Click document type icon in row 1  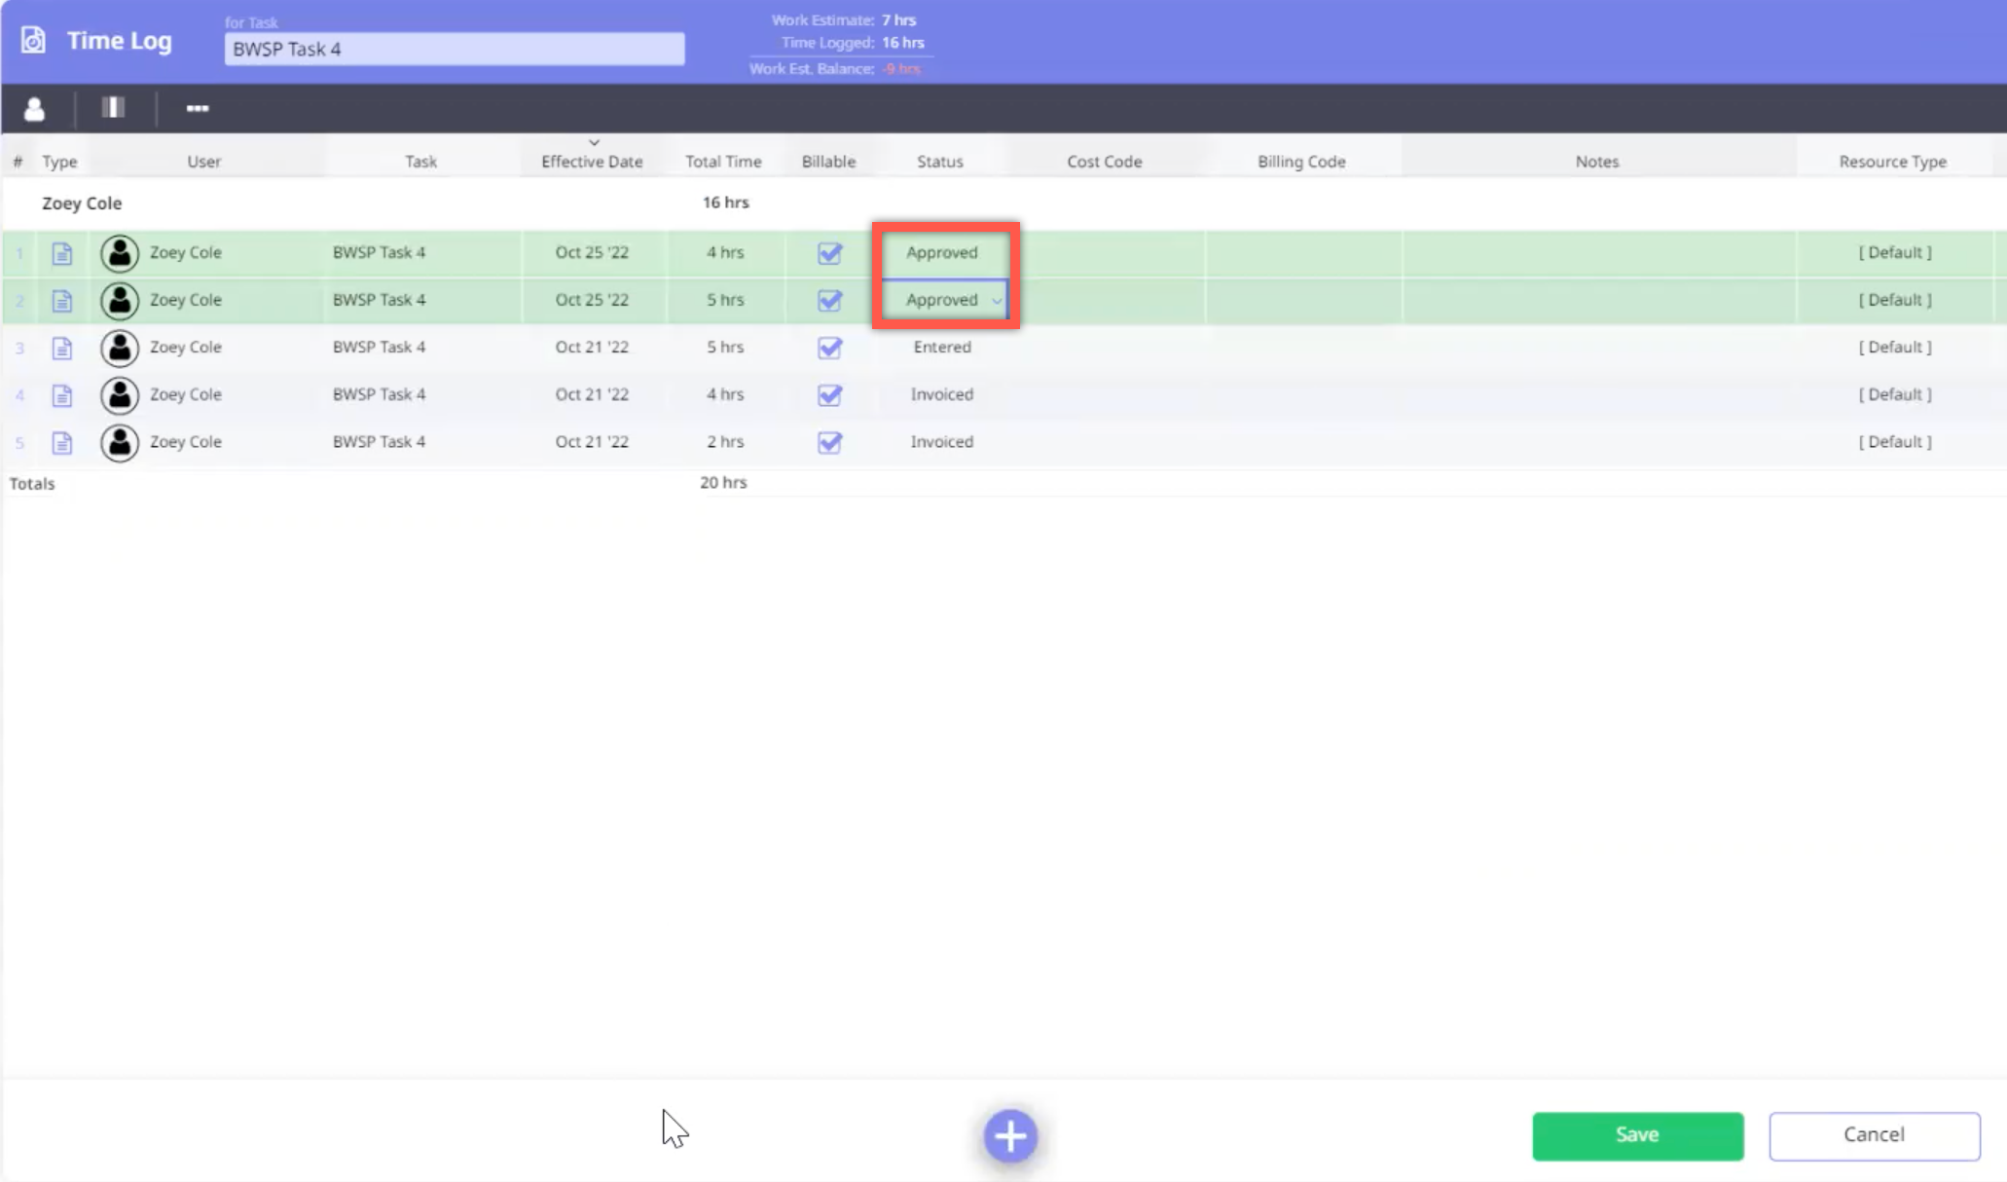click(x=62, y=253)
